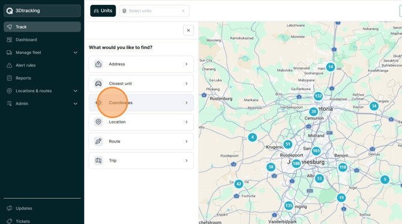
Task: Choose the Closest unit option
Action: (141, 83)
